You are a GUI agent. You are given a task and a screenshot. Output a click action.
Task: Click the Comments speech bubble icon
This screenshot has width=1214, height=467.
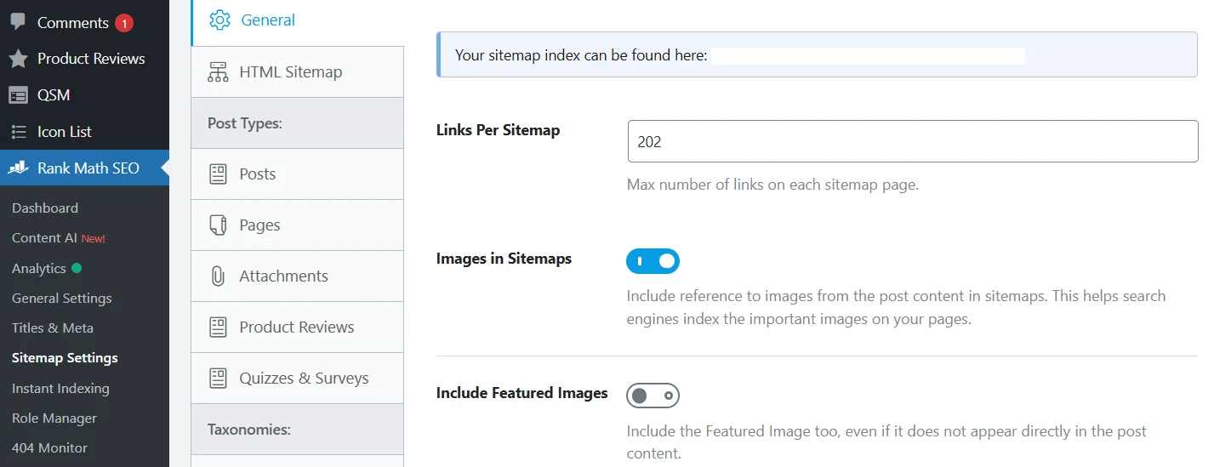point(18,22)
